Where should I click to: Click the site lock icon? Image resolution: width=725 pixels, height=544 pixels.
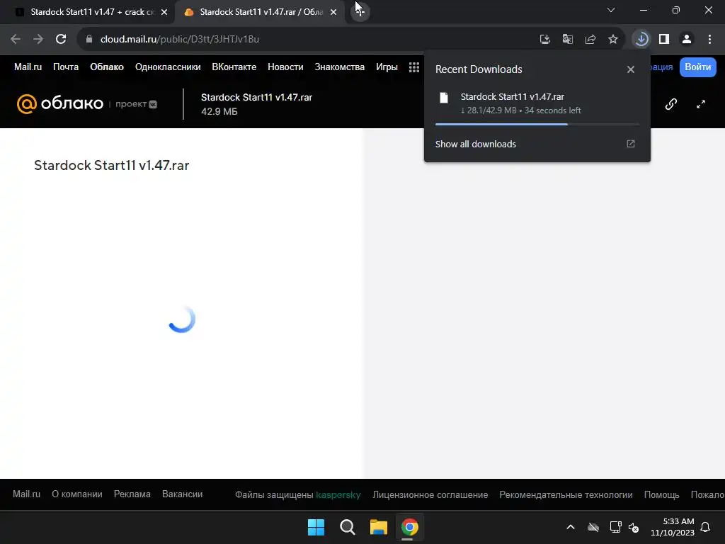pyautogui.click(x=89, y=40)
